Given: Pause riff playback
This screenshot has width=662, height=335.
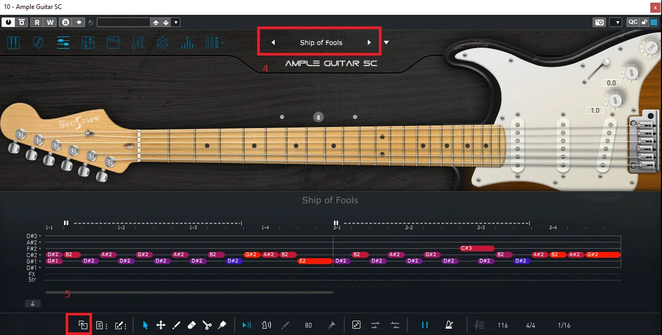Looking at the screenshot, I should [x=424, y=325].
